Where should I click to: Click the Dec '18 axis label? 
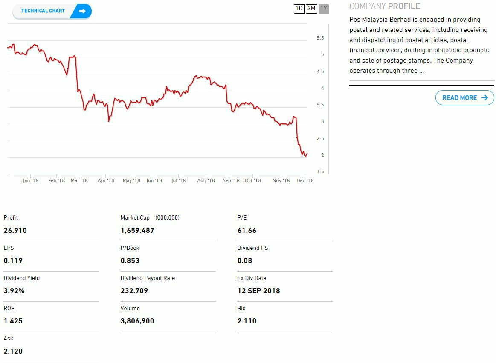coord(305,180)
